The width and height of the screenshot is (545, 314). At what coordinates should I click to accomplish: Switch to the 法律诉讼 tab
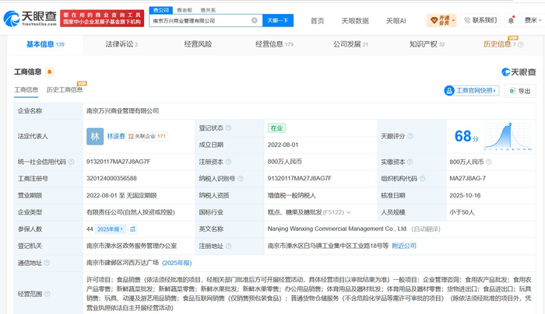[121, 44]
